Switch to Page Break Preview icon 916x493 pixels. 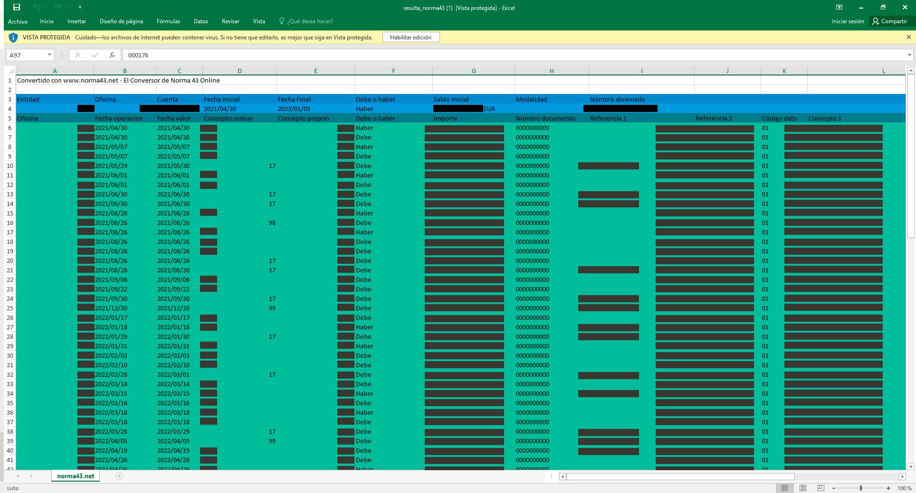821,488
